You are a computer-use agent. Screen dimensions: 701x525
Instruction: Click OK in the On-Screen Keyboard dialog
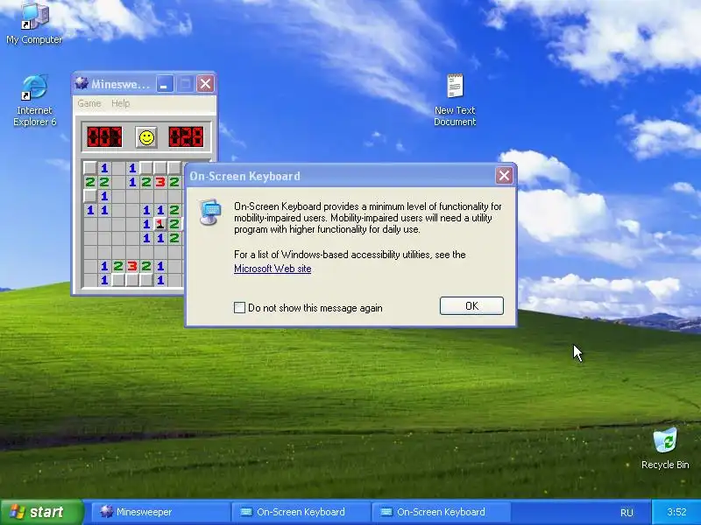click(471, 305)
